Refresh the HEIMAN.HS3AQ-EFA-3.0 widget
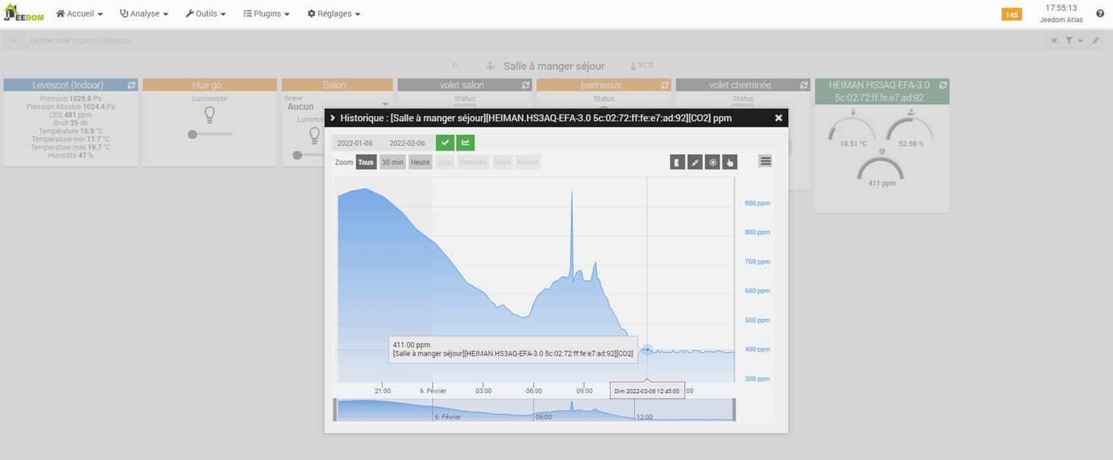This screenshot has height=460, width=1113. (x=943, y=86)
